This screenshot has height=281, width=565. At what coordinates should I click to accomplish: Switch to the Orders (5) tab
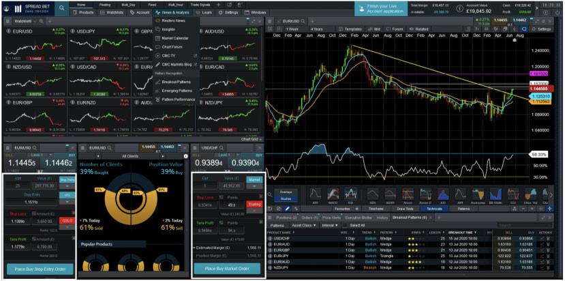tap(311, 218)
